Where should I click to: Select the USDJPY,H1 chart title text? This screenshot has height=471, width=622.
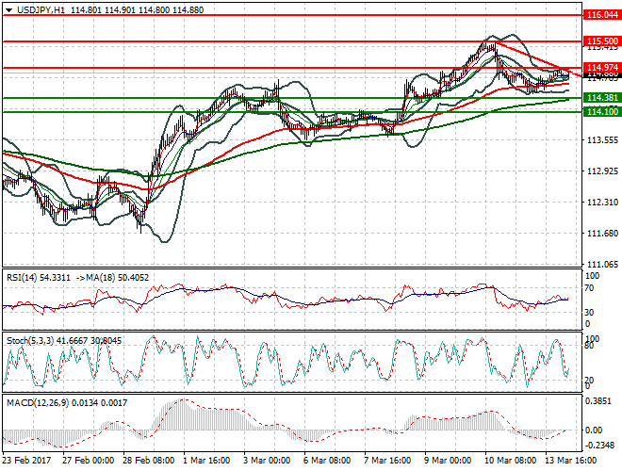(x=41, y=10)
